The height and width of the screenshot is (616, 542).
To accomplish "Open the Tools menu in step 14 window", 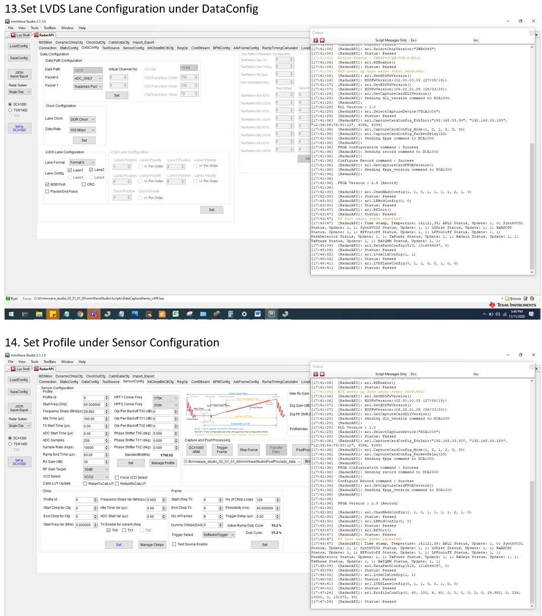I will click(34, 362).
